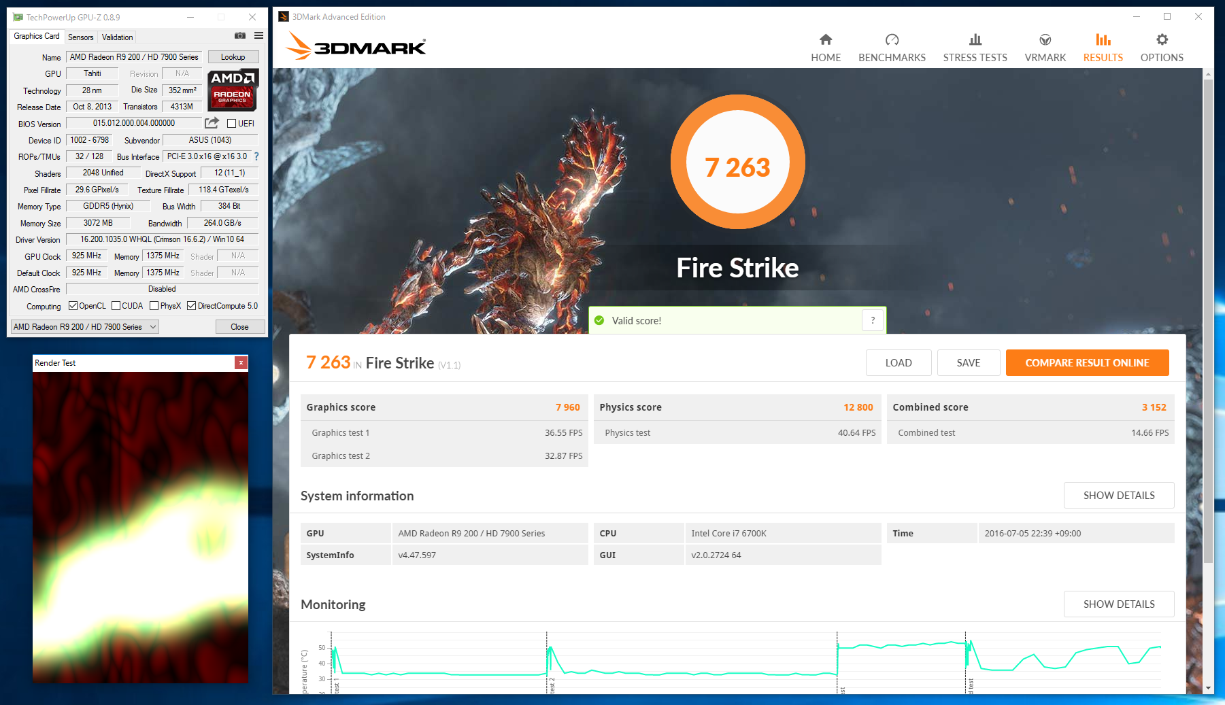
Task: Click the 3DMark scrollbar down arrow
Action: pyautogui.click(x=1208, y=688)
